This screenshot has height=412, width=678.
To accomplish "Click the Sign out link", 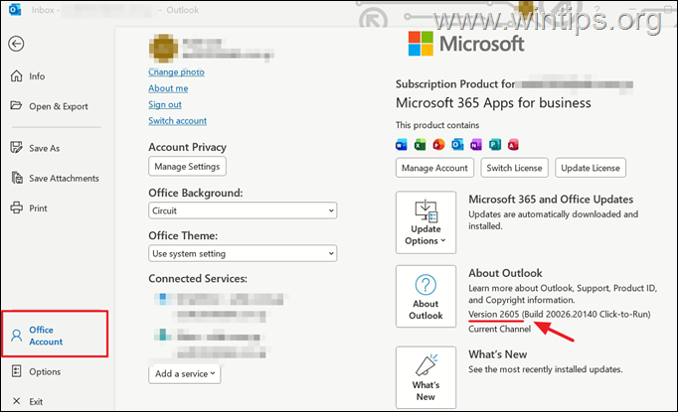I will point(165,104).
